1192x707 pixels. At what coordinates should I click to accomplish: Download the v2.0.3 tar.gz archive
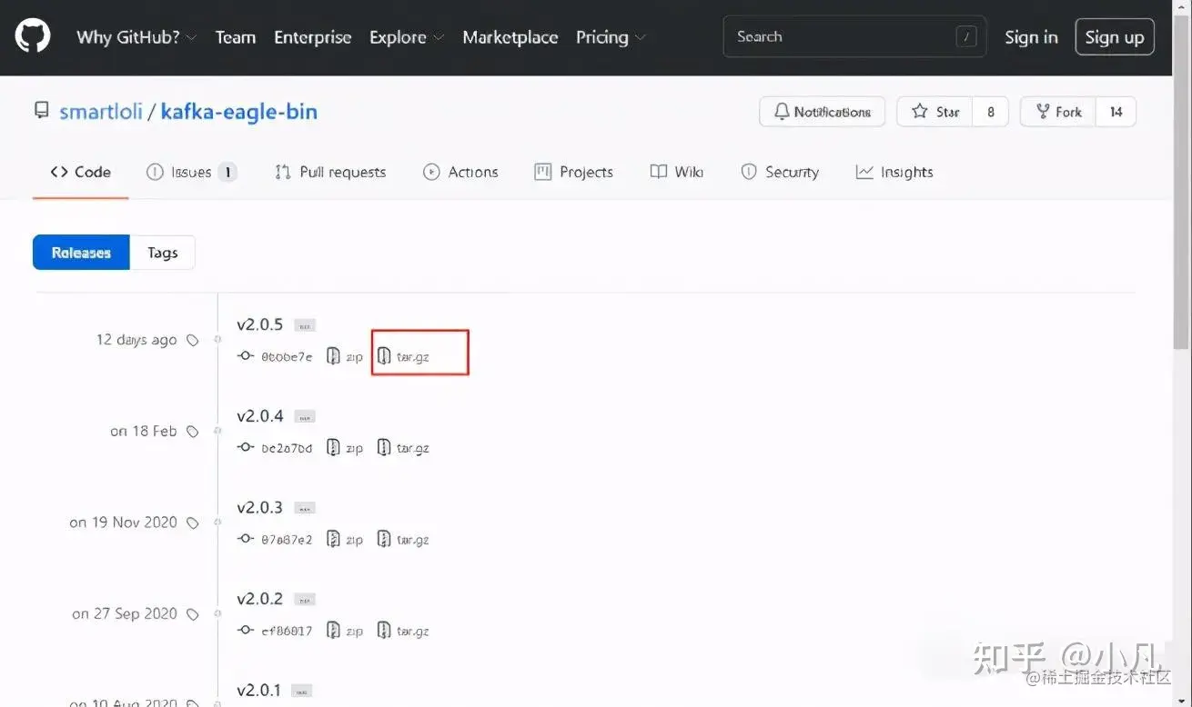coord(404,540)
